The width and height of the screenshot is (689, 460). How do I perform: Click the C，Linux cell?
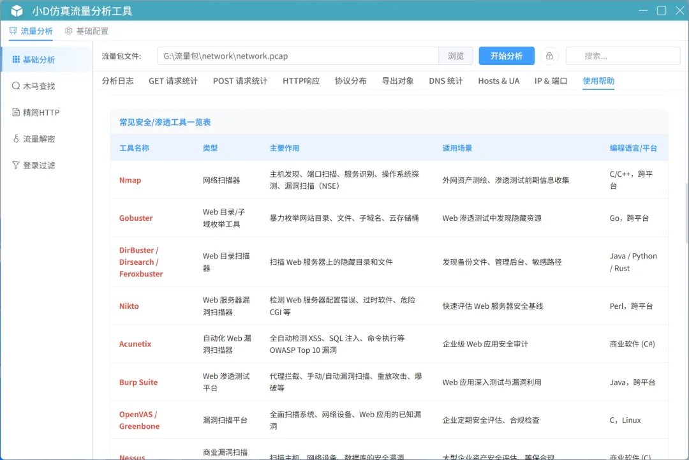pyautogui.click(x=625, y=420)
